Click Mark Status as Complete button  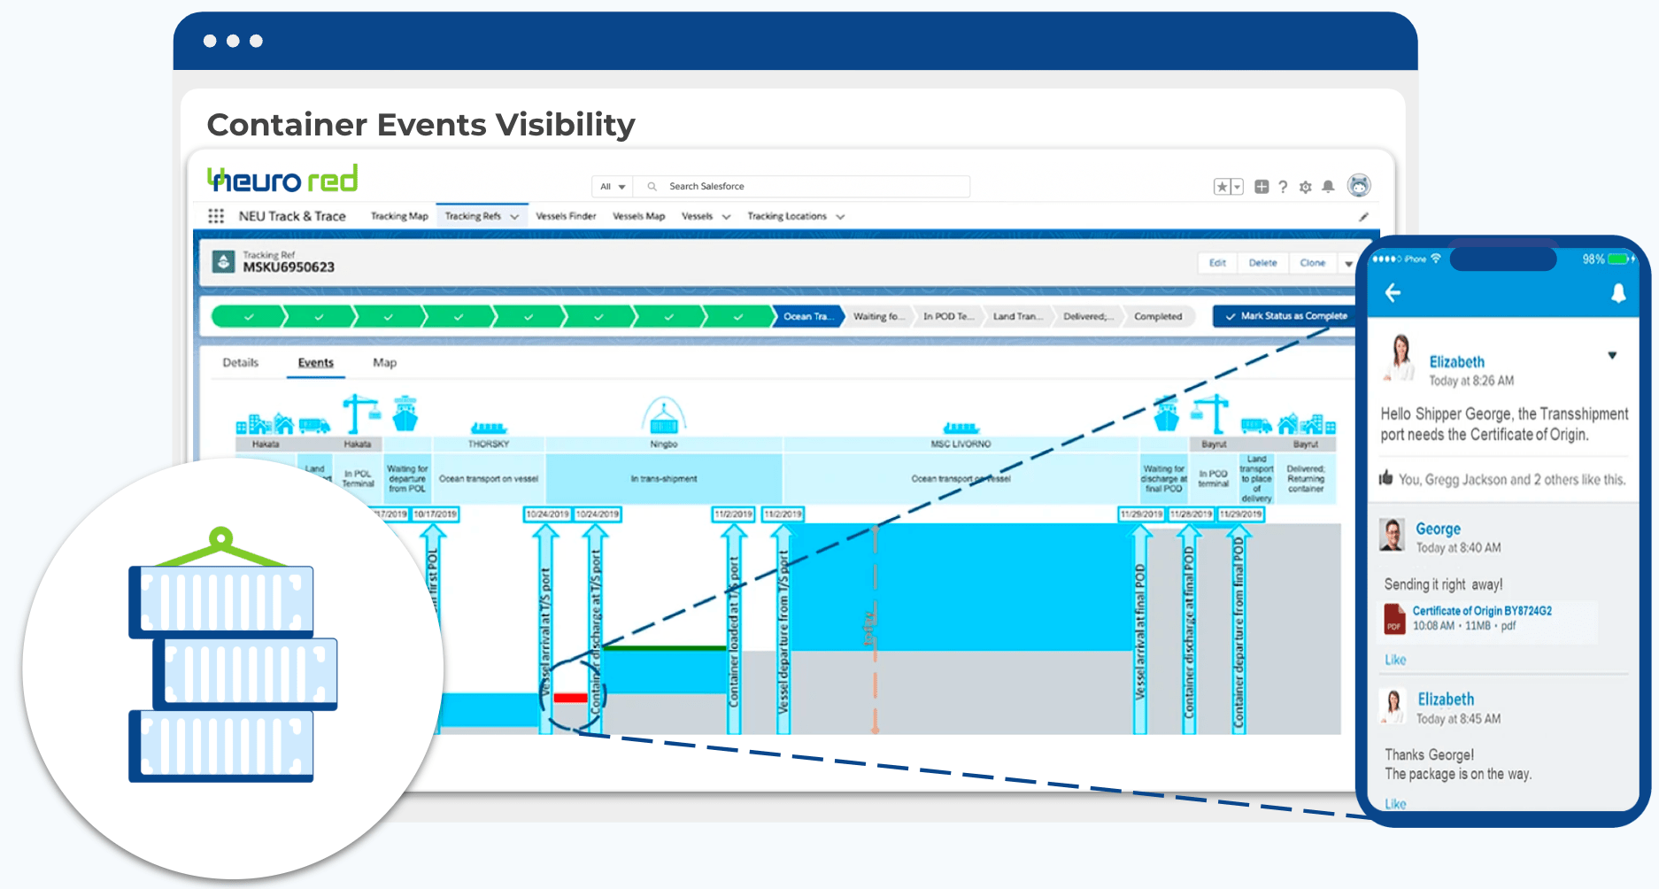coord(1285,316)
